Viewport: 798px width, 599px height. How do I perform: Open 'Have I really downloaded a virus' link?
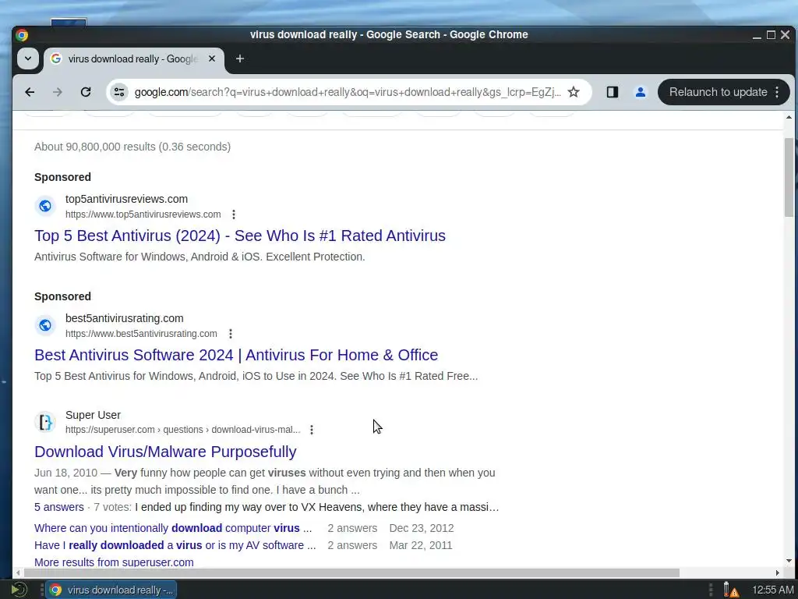tap(175, 545)
